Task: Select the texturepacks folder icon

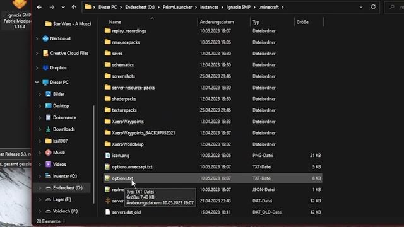Action: [x=108, y=110]
